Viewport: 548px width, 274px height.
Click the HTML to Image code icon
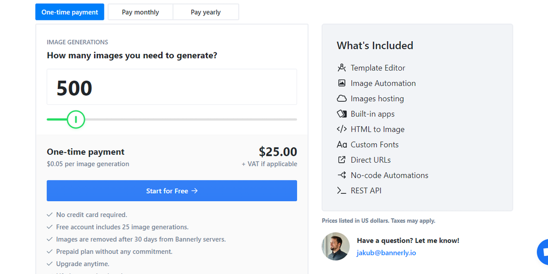coord(341,129)
